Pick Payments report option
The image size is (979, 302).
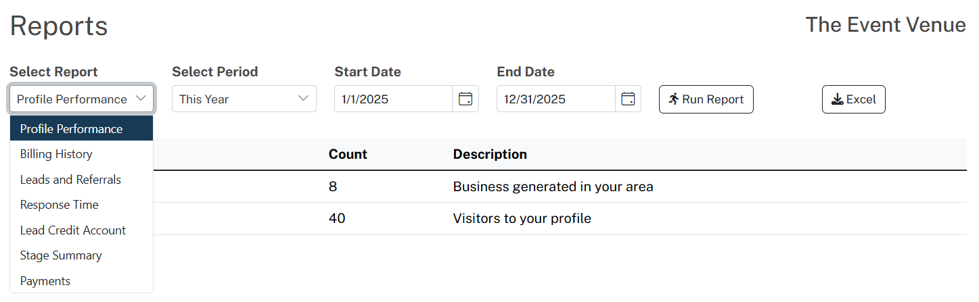tap(82, 281)
